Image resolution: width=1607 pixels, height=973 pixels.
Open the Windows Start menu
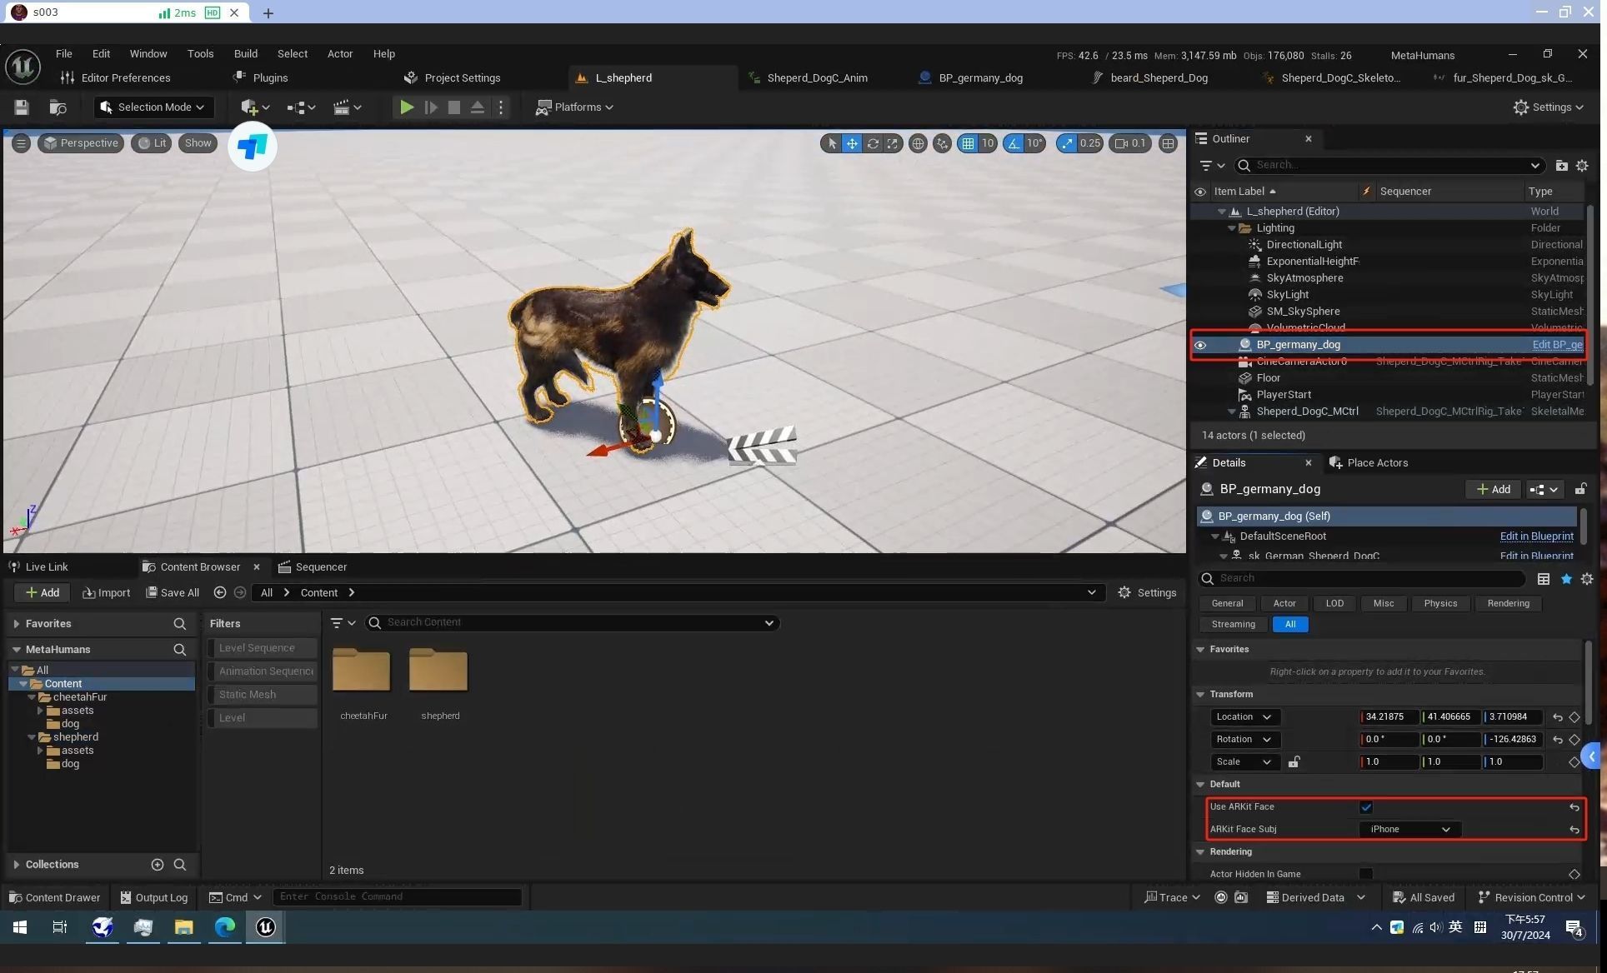(20, 927)
